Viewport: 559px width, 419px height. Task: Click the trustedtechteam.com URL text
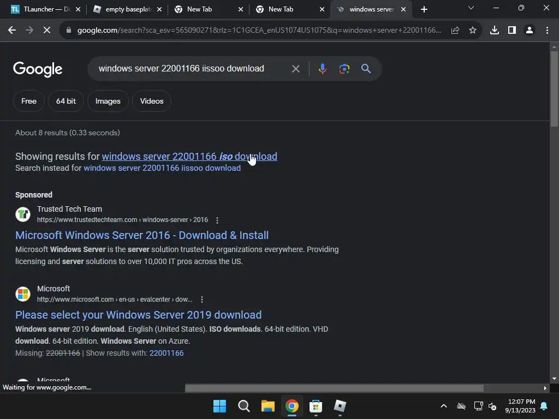[x=122, y=220]
